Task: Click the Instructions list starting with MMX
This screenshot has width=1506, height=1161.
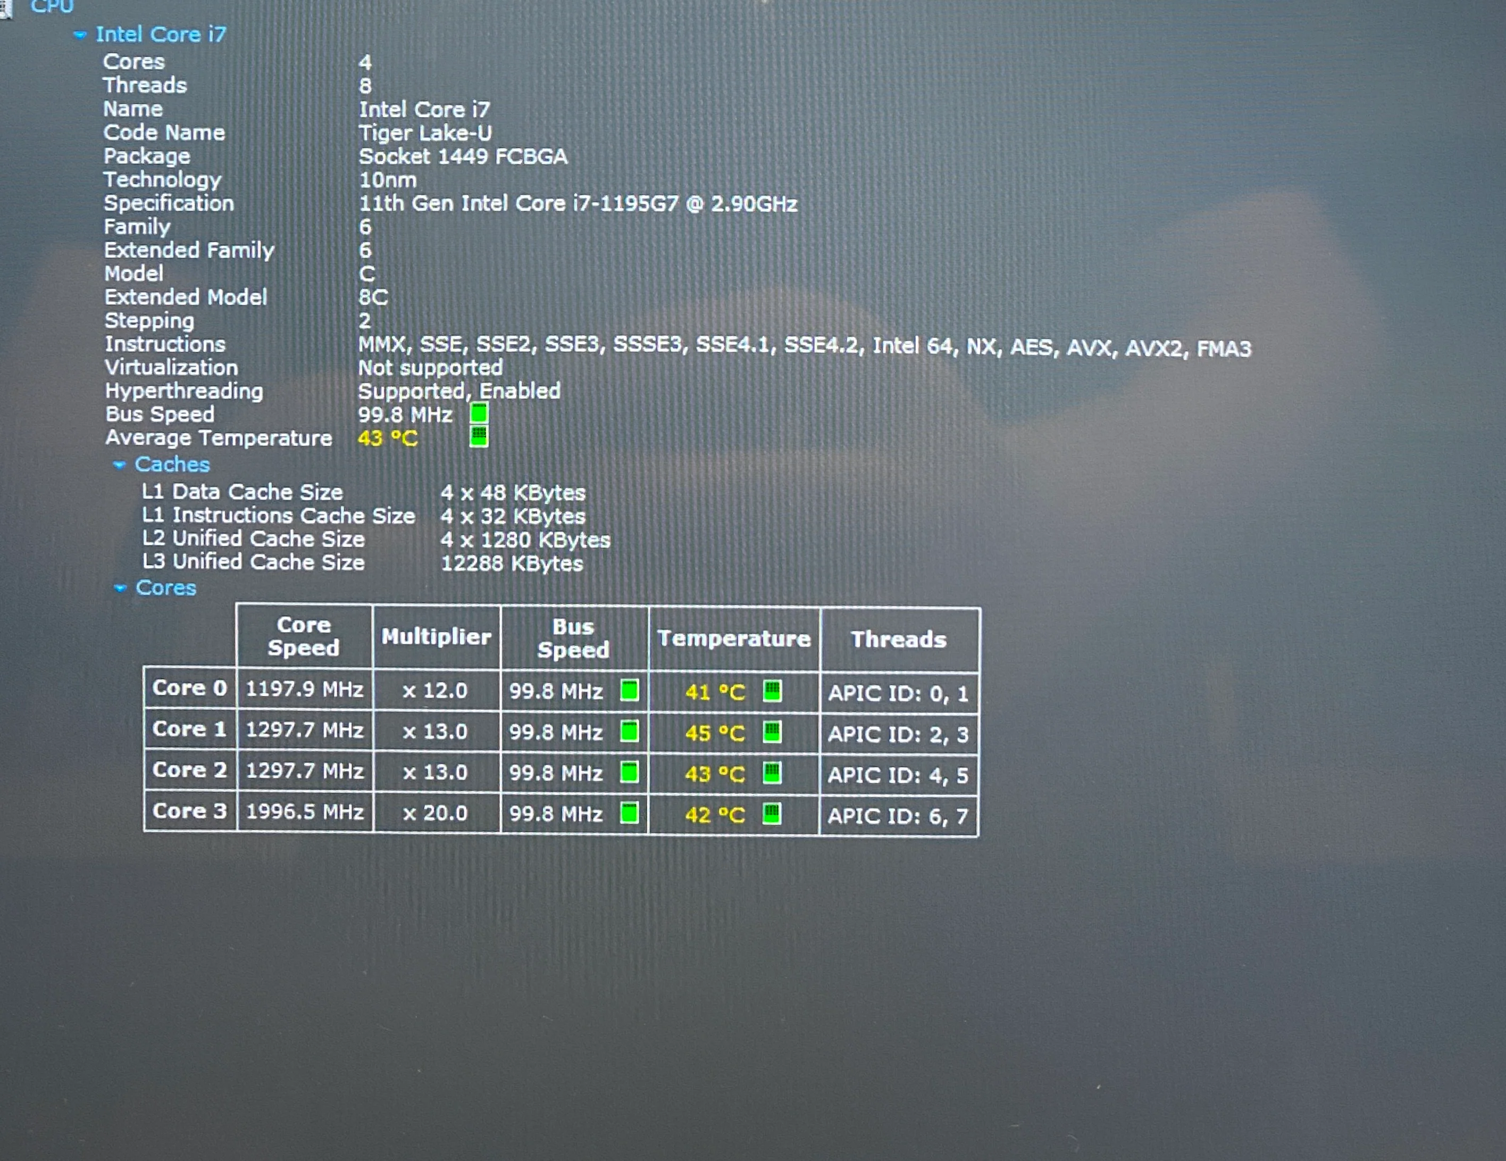Action: pos(804,346)
